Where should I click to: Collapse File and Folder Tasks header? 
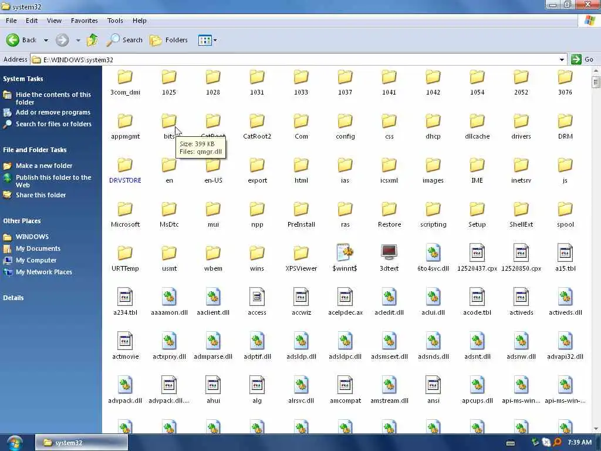[35, 150]
